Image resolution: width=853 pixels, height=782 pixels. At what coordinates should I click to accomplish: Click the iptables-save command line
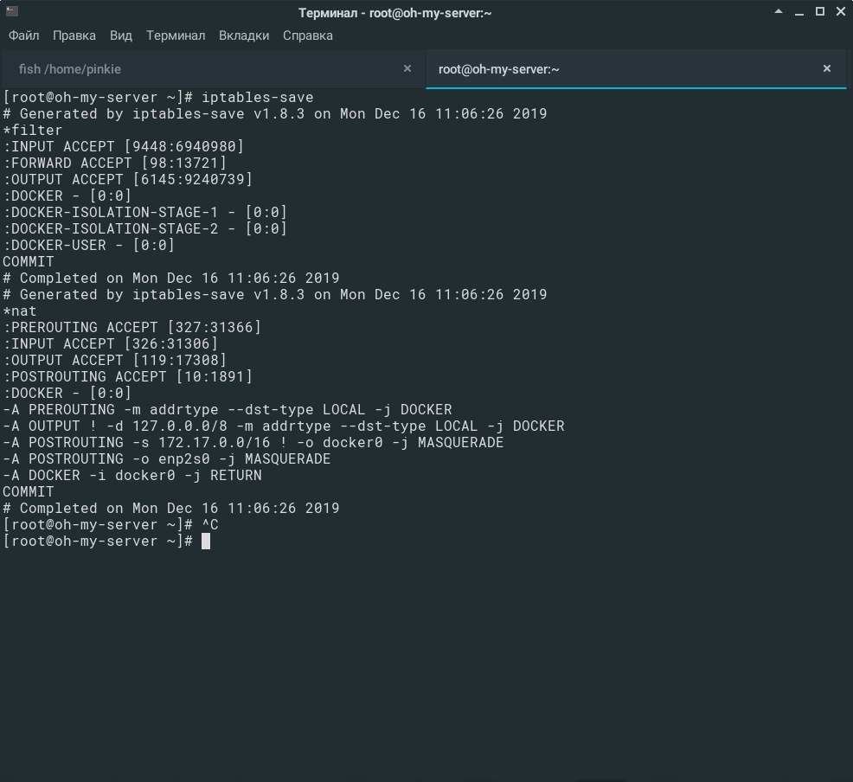pos(157,98)
